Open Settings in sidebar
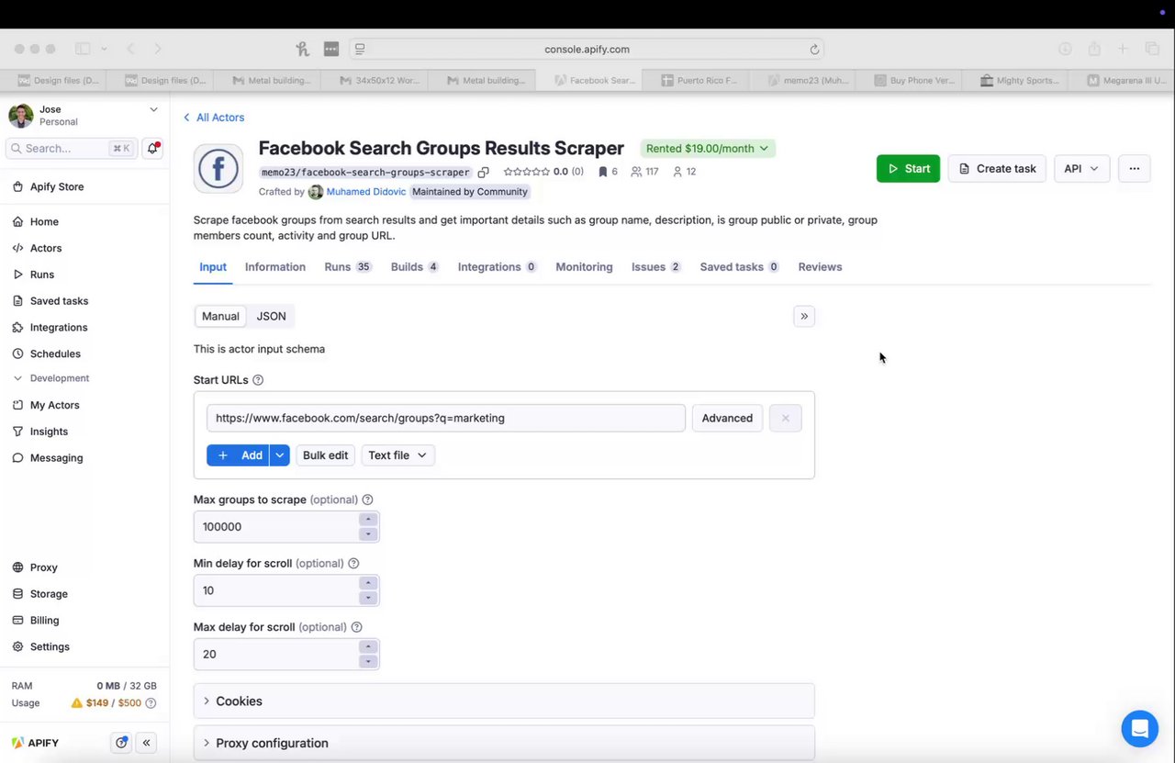The image size is (1175, 763). click(x=50, y=646)
